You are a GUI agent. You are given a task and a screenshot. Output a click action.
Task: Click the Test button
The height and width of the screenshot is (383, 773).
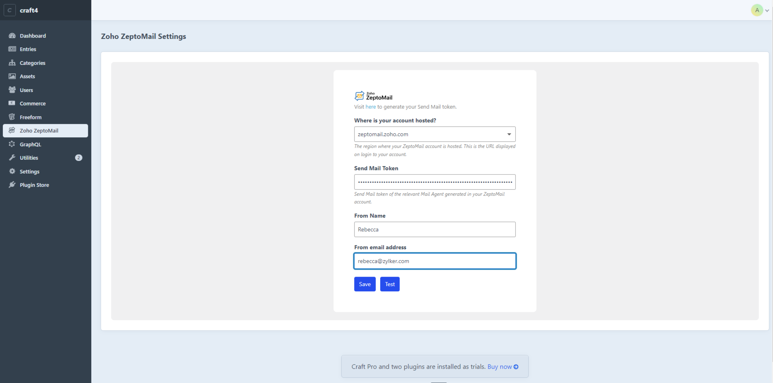(390, 284)
